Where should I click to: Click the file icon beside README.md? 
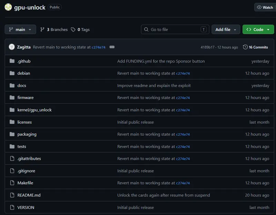coord(12,195)
